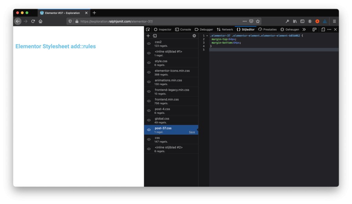Click the tracking protection shield icon
The width and height of the screenshot is (352, 204).
70,21
